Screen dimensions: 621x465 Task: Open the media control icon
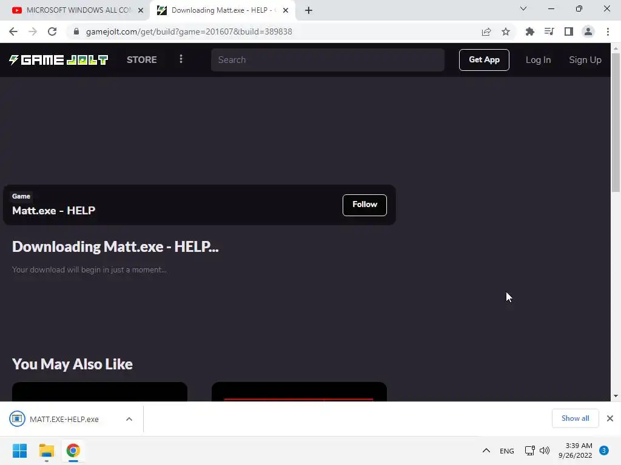[x=549, y=31]
